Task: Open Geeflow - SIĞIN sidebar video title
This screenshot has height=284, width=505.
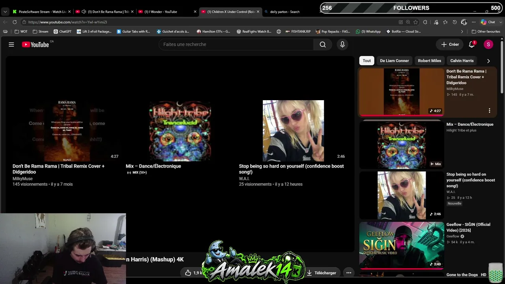Action: (468, 227)
